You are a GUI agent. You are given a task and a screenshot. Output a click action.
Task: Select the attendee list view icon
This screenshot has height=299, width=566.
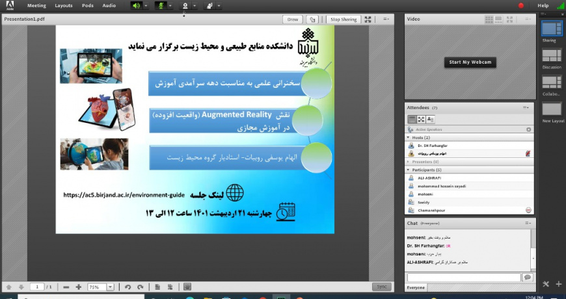click(412, 119)
